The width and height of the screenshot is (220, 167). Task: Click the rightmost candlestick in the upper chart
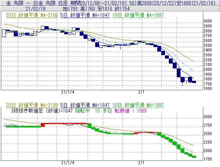[194, 82]
